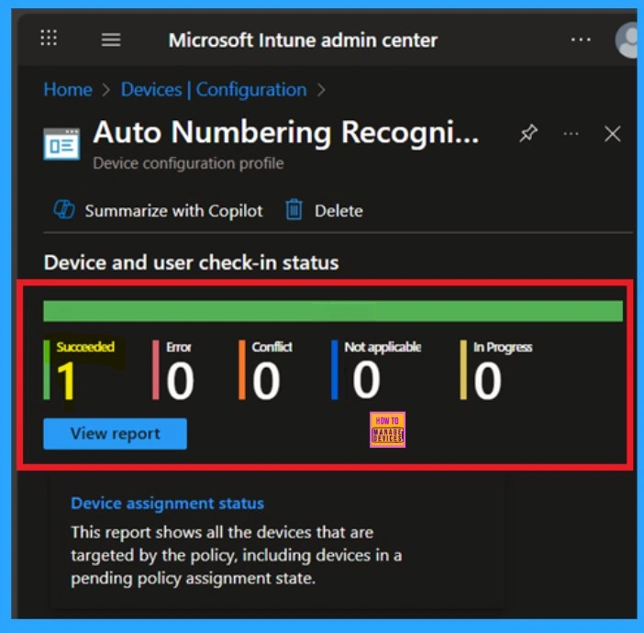The image size is (644, 633).
Task: Open Device assignment status report
Action: [x=167, y=504]
